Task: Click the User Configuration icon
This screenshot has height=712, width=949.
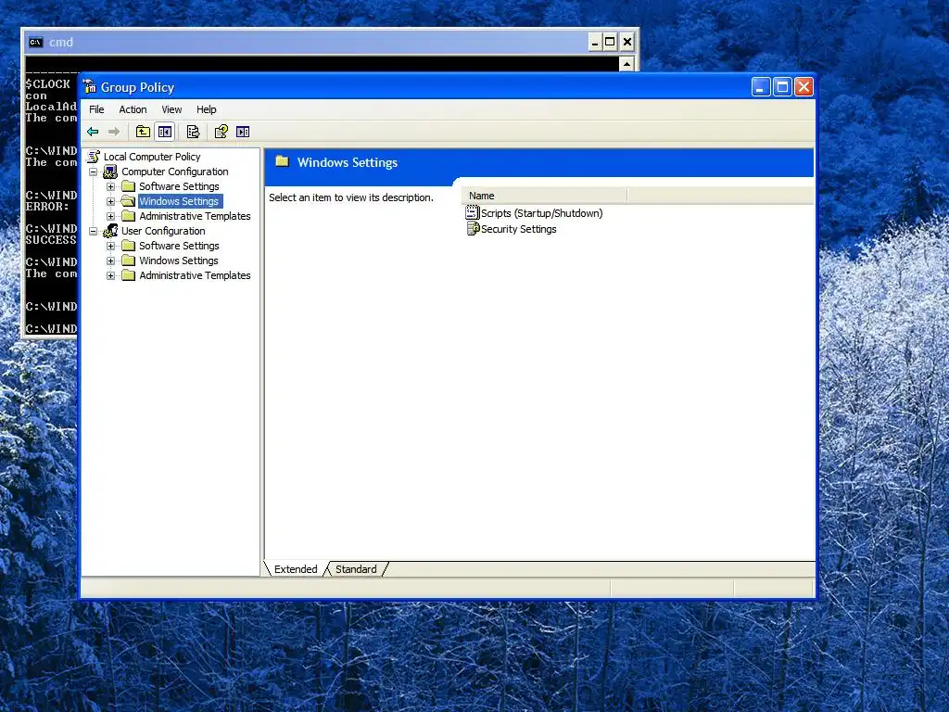Action: click(x=110, y=231)
